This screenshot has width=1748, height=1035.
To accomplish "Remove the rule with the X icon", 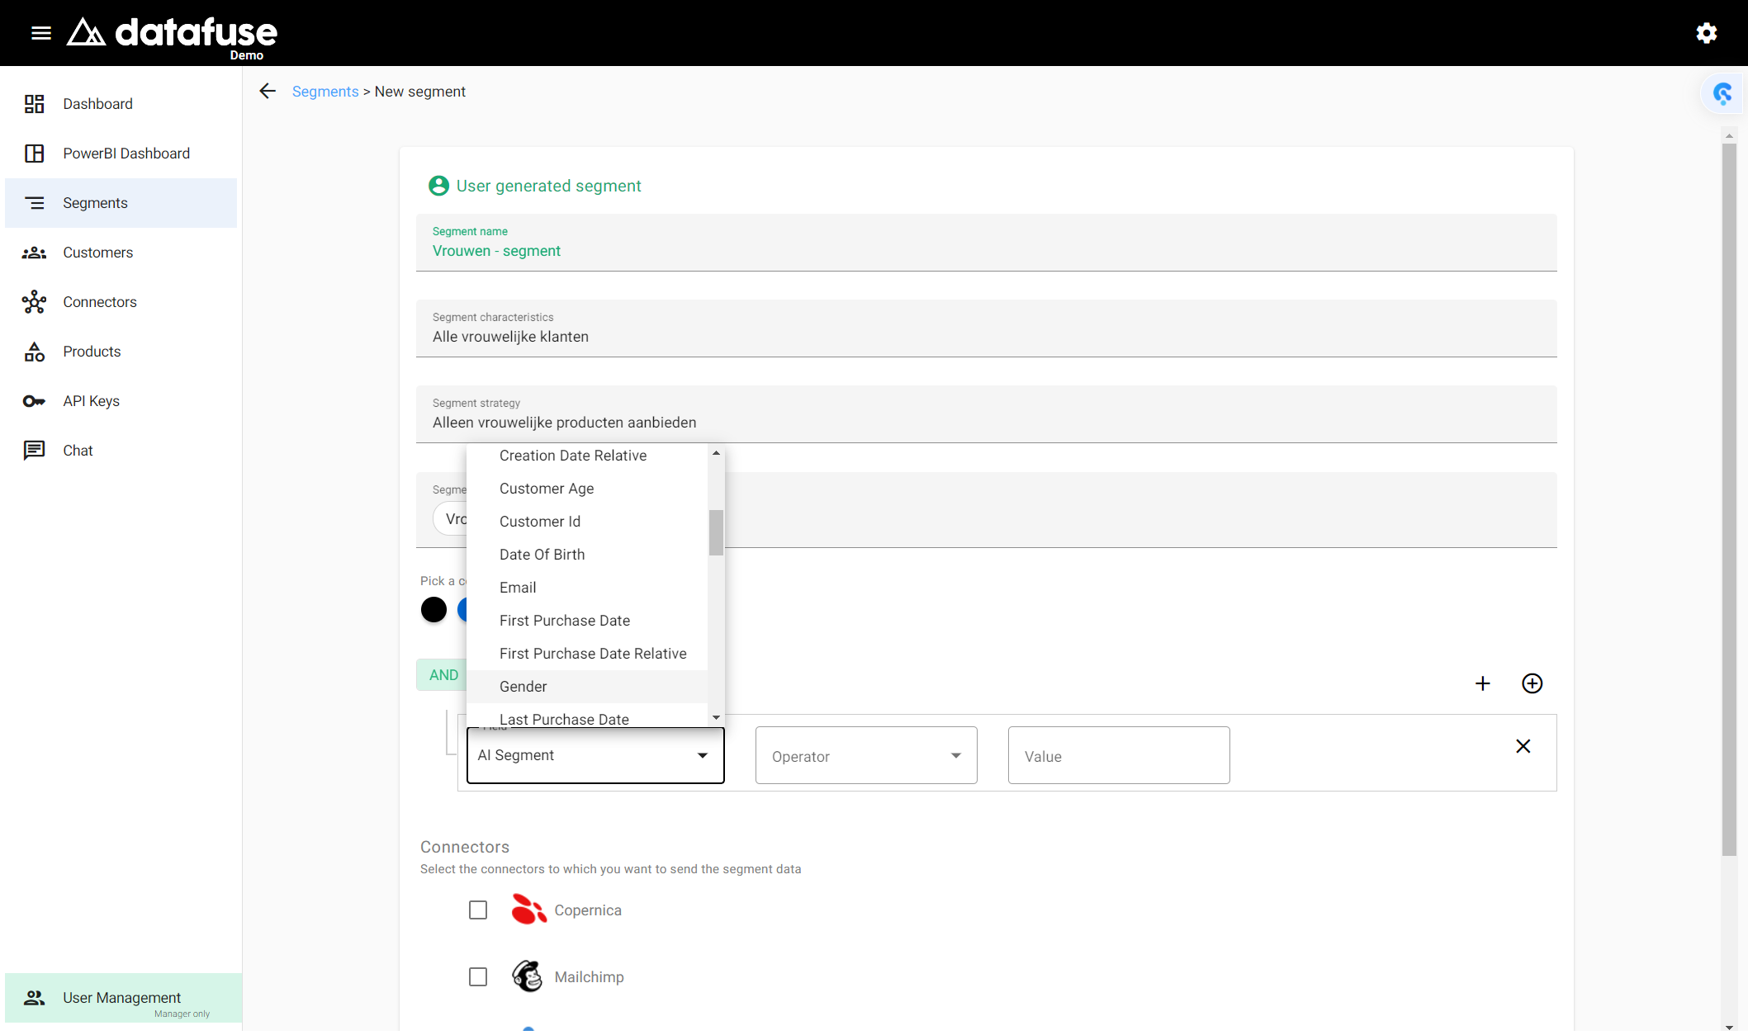I will pyautogui.click(x=1523, y=746).
